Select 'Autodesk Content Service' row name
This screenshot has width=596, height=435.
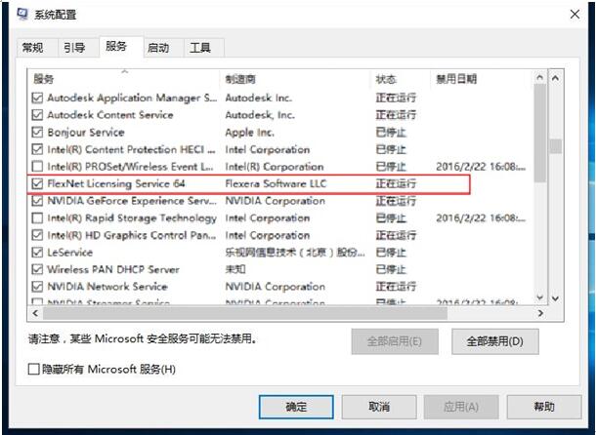pyautogui.click(x=110, y=115)
